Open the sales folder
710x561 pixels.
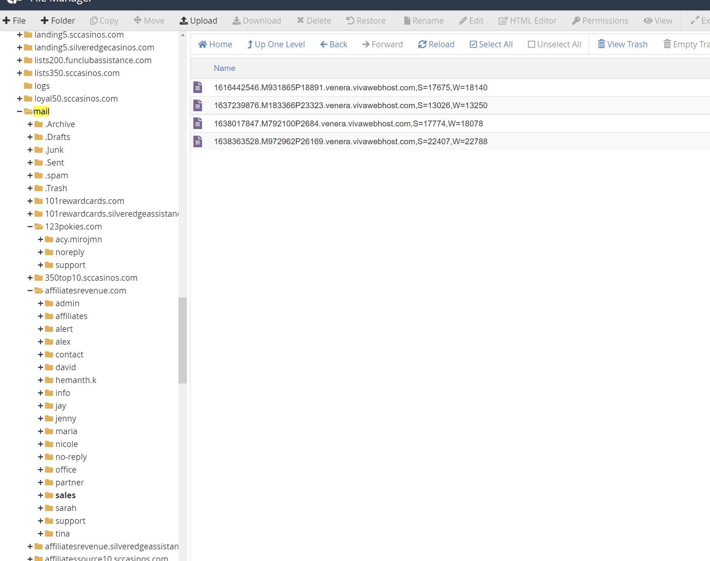pos(66,495)
